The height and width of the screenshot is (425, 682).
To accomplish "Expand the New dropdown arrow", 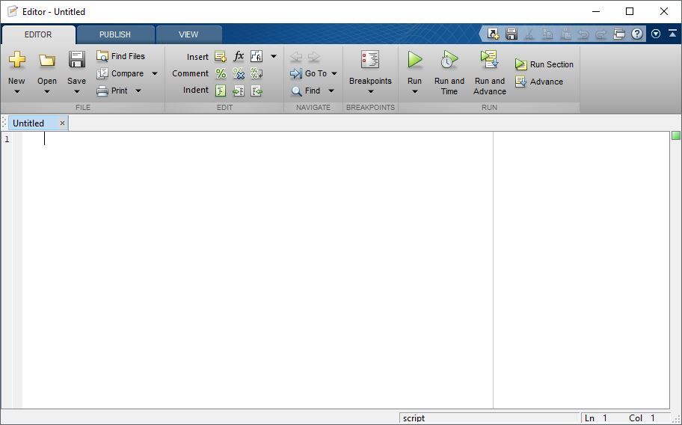I will point(17,91).
